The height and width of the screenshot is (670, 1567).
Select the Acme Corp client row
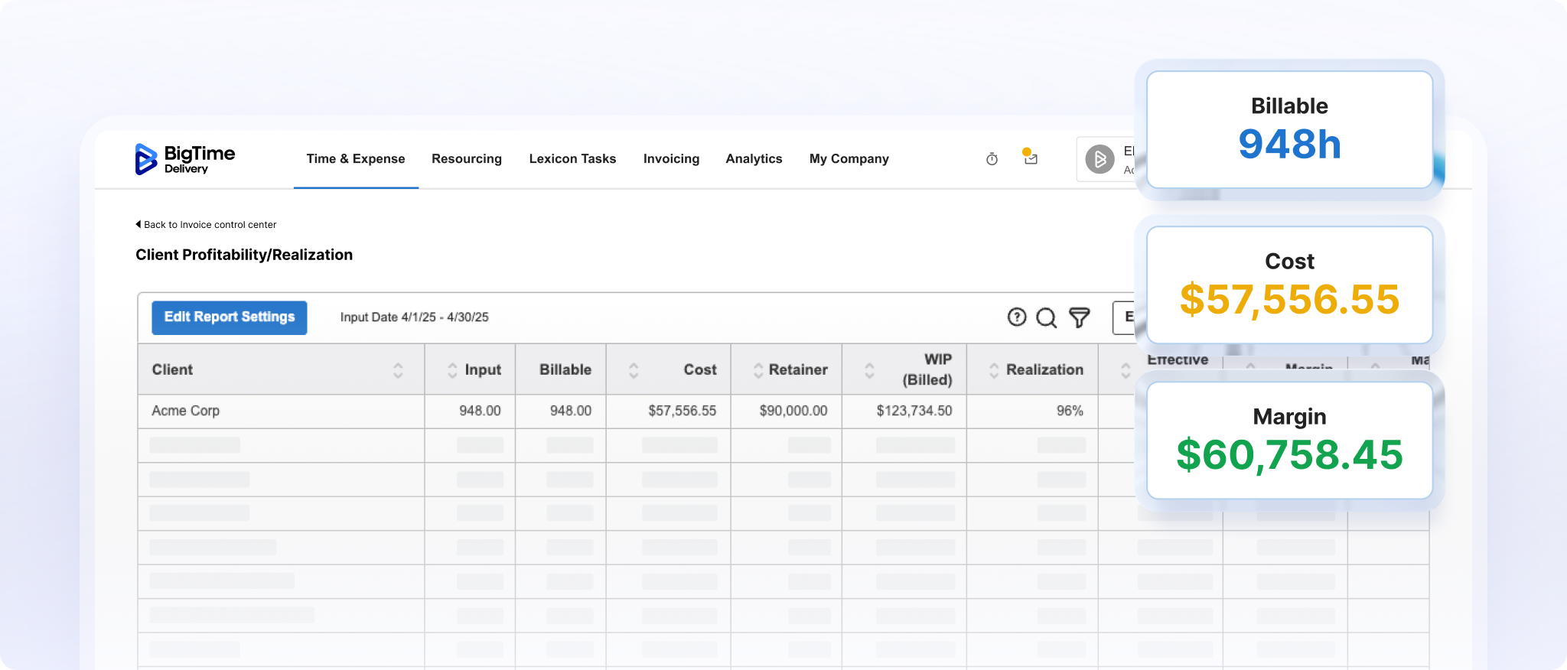(186, 411)
